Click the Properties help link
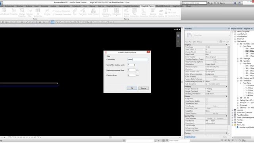The width and height of the screenshot is (254, 143). (x=190, y=137)
